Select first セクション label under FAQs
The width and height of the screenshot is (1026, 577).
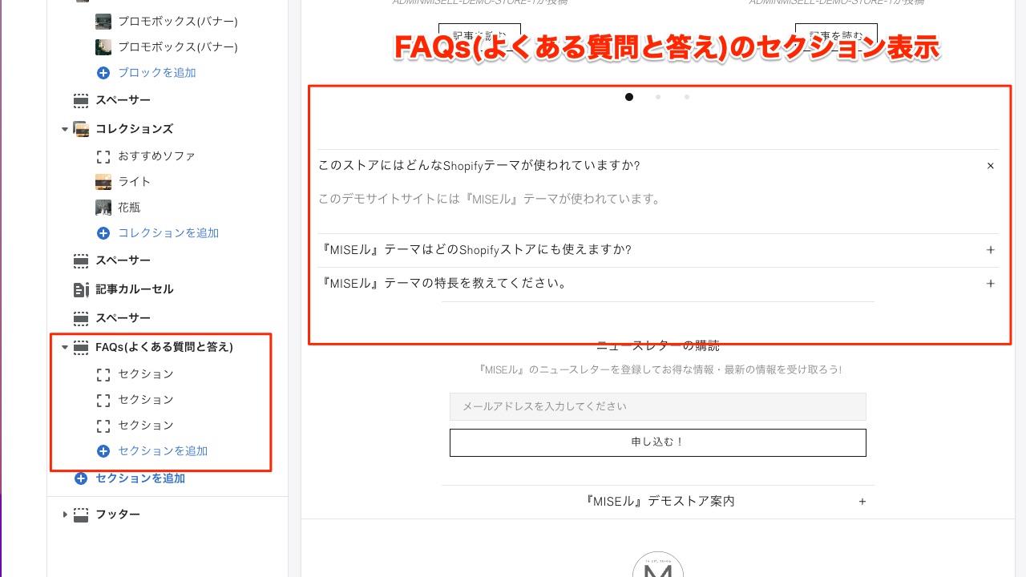pos(146,374)
